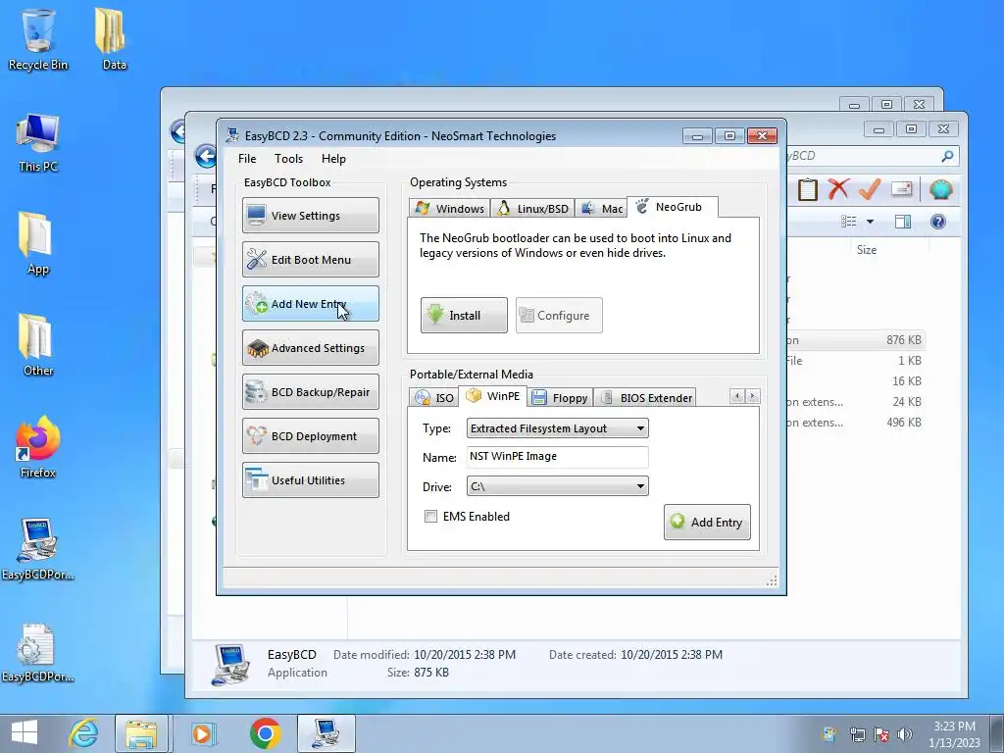Launch Firefox from the desktop shortcut
Image resolution: width=1004 pixels, height=753 pixels.
(37, 447)
